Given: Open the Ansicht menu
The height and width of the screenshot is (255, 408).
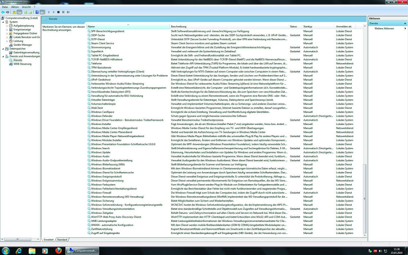Looking at the screenshot, I should point(26,7).
